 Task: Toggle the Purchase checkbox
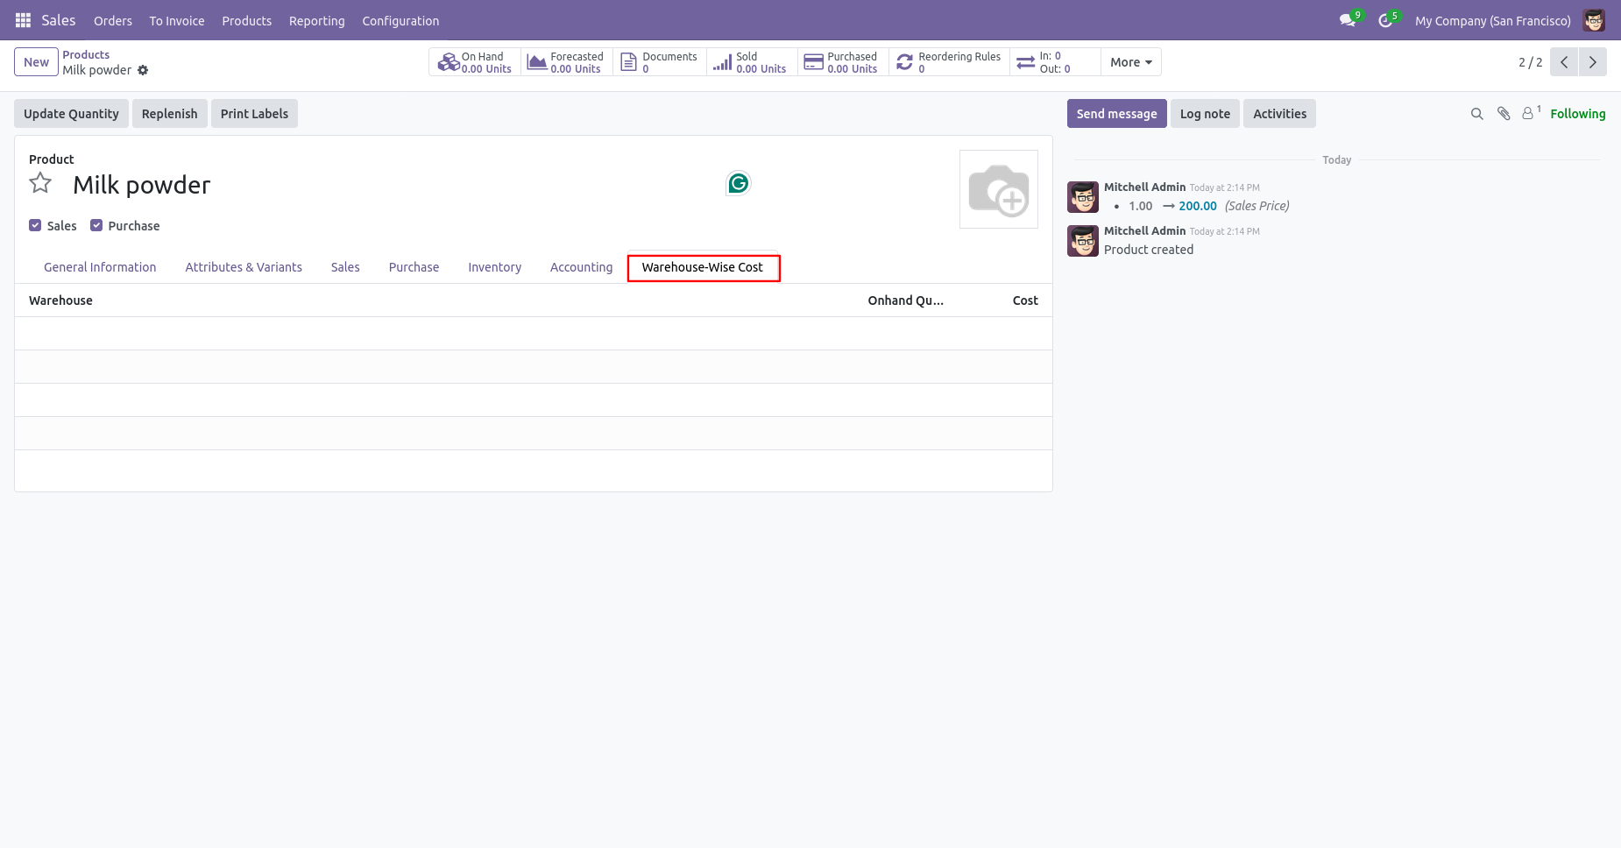tap(96, 225)
